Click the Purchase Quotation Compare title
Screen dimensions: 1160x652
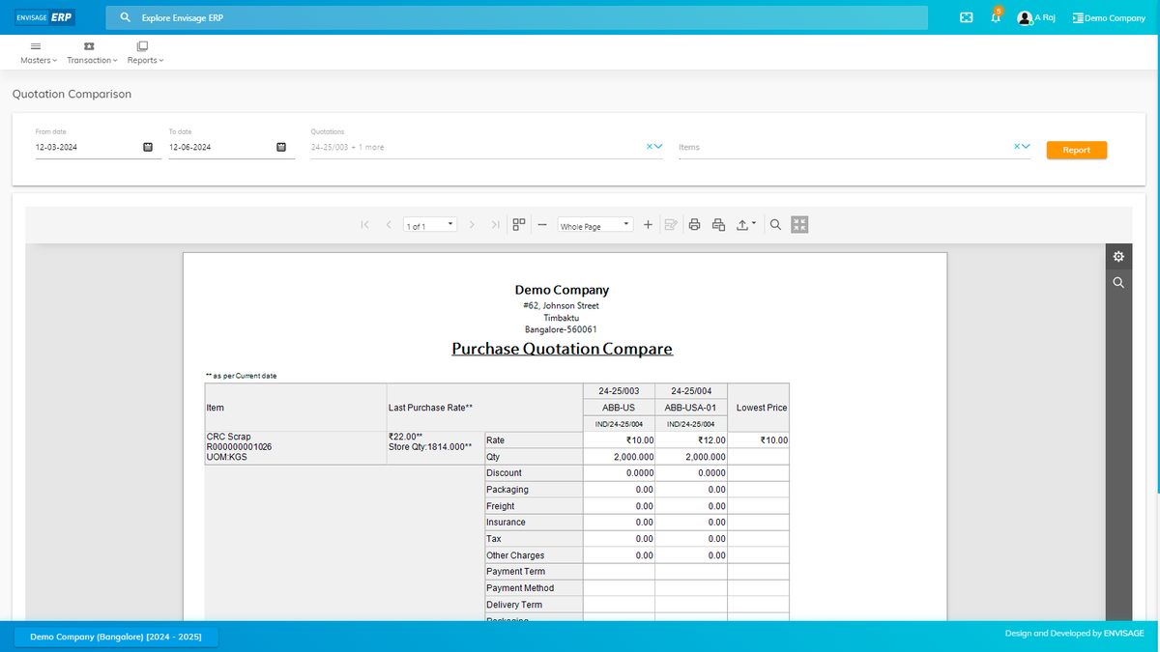[562, 349]
